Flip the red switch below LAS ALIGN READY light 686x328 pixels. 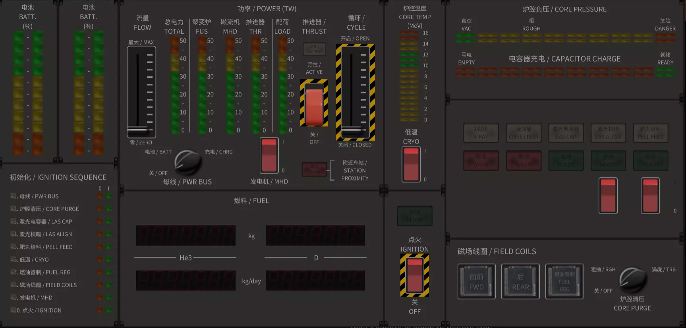608,195
